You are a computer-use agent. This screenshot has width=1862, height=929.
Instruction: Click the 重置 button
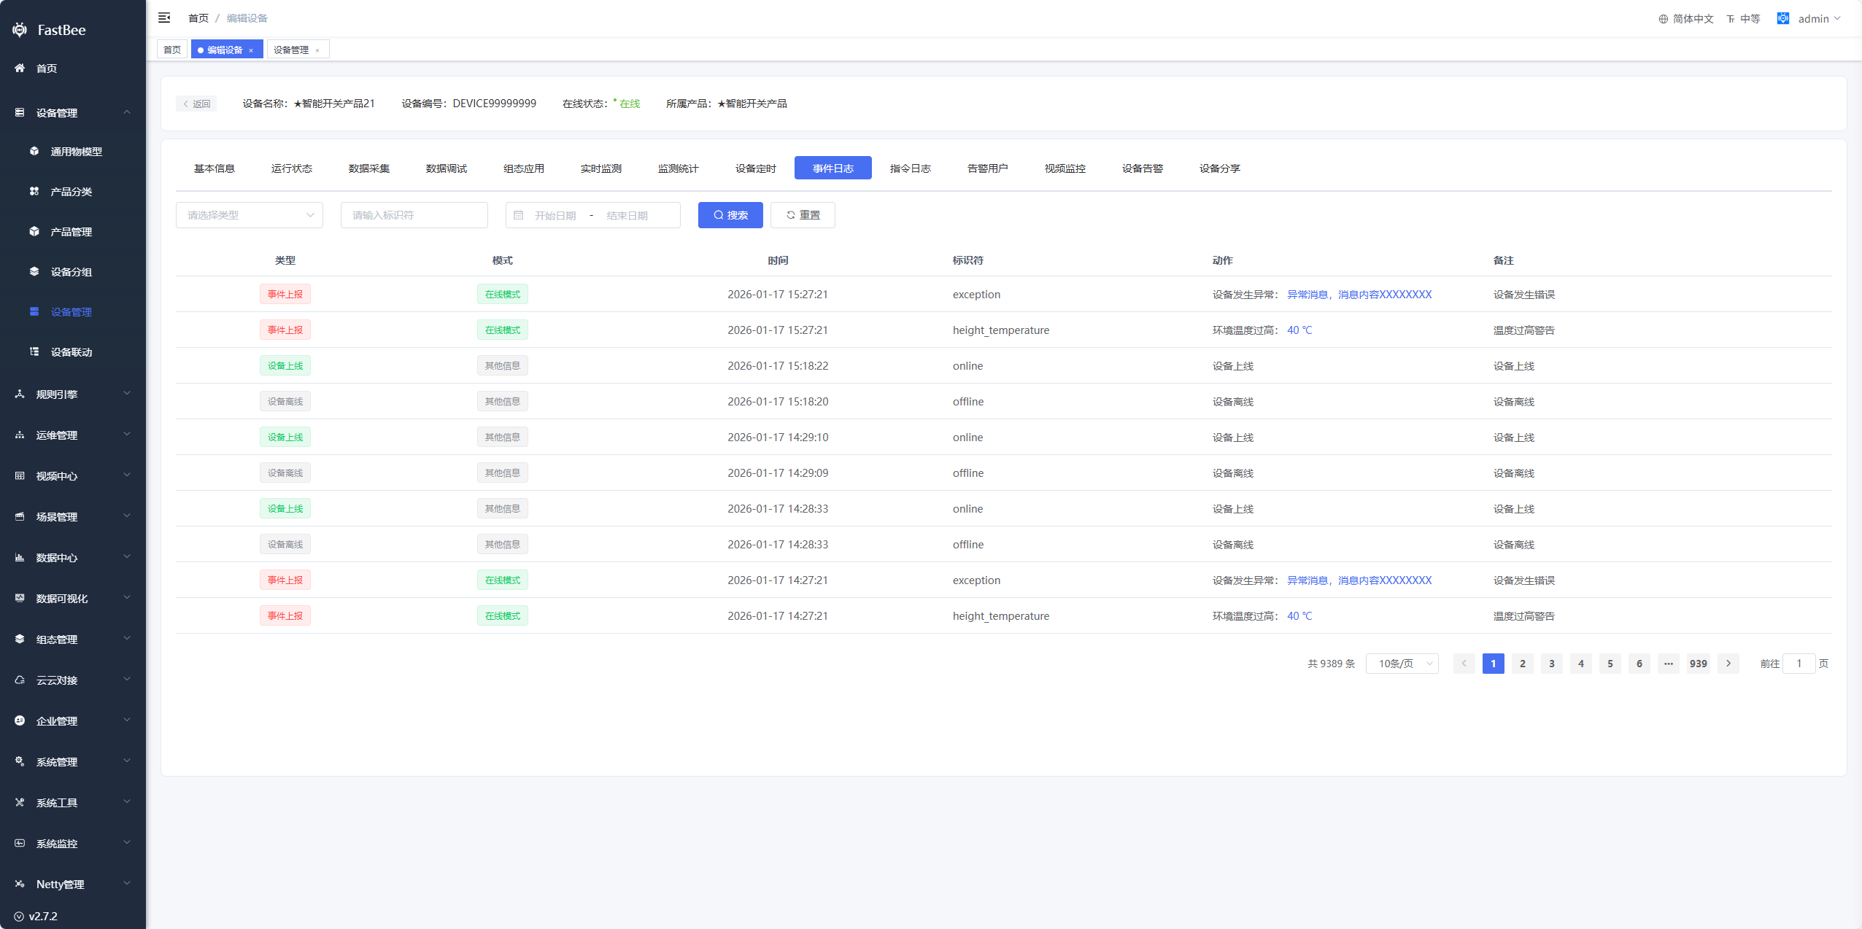click(x=803, y=215)
